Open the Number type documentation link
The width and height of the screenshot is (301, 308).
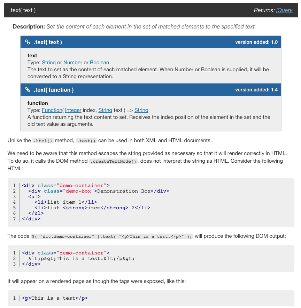73,63
